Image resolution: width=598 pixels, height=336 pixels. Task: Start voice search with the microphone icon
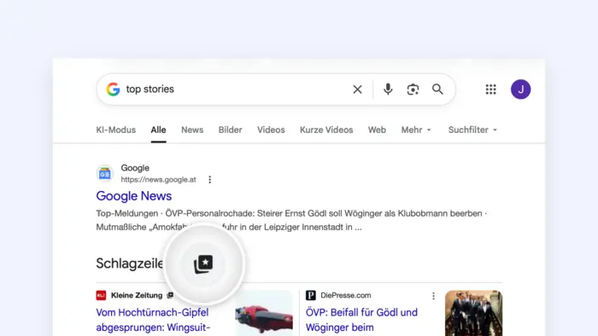point(388,90)
